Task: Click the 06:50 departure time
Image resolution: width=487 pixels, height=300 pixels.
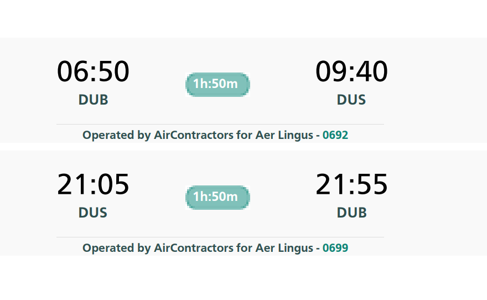Action: 93,71
